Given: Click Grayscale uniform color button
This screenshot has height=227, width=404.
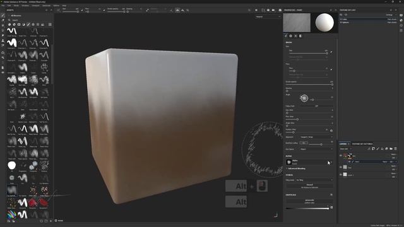Looking at the screenshot, I should point(309,201).
